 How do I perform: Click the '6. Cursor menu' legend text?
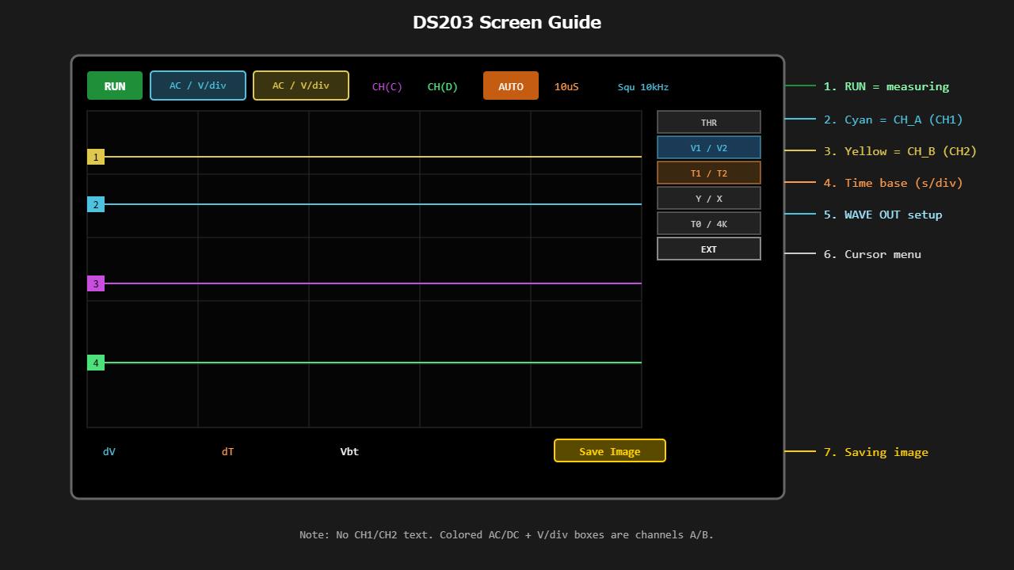[873, 254]
